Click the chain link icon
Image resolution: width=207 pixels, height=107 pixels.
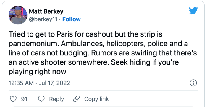coord(76,99)
